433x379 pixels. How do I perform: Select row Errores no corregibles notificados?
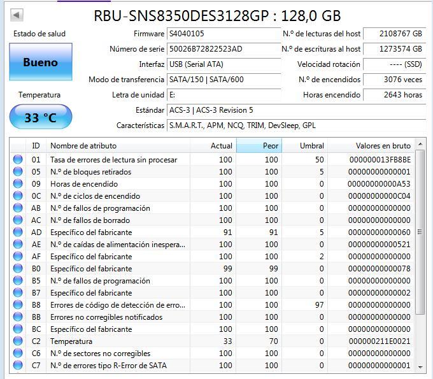pyautogui.click(x=212, y=317)
